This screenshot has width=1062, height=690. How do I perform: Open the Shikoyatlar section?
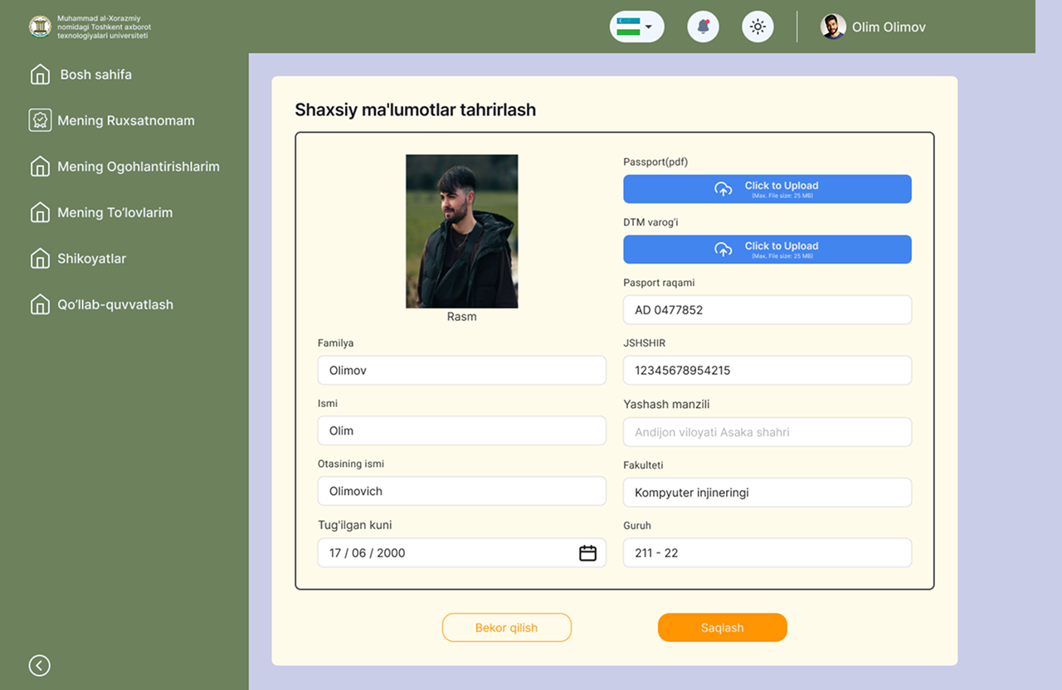tap(91, 259)
